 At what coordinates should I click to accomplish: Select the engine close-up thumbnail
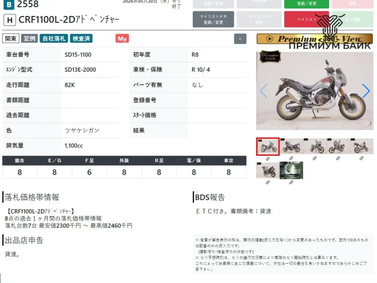tap(291, 170)
